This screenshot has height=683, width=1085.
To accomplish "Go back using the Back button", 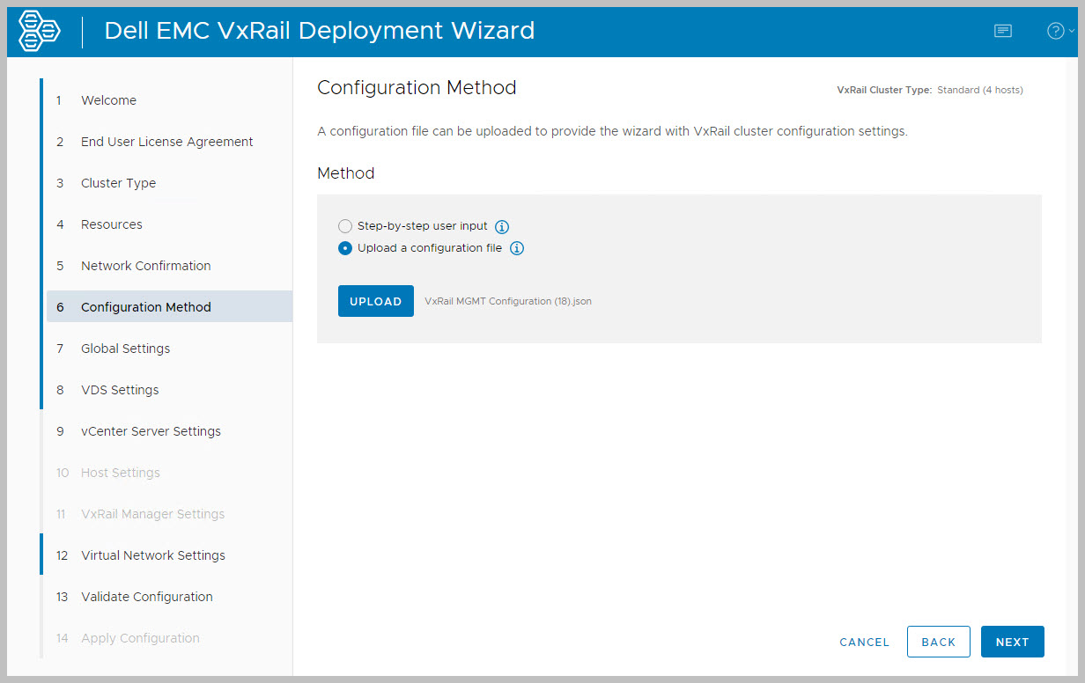I will [938, 642].
